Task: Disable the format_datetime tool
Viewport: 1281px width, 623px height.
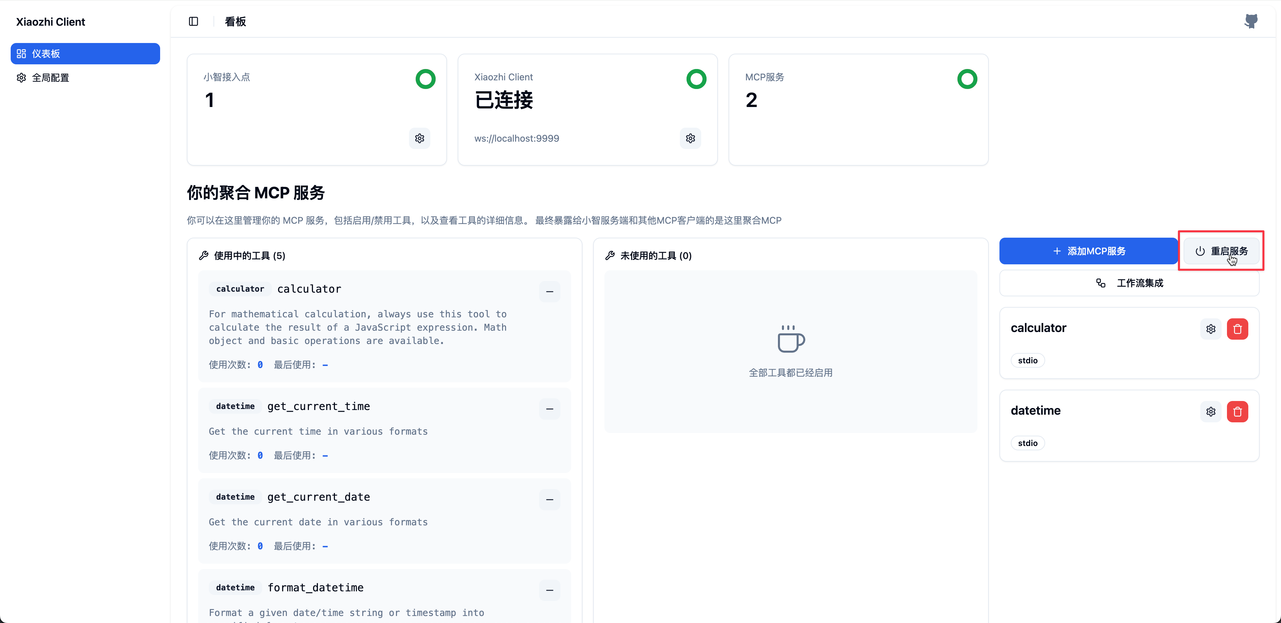Action: tap(549, 590)
